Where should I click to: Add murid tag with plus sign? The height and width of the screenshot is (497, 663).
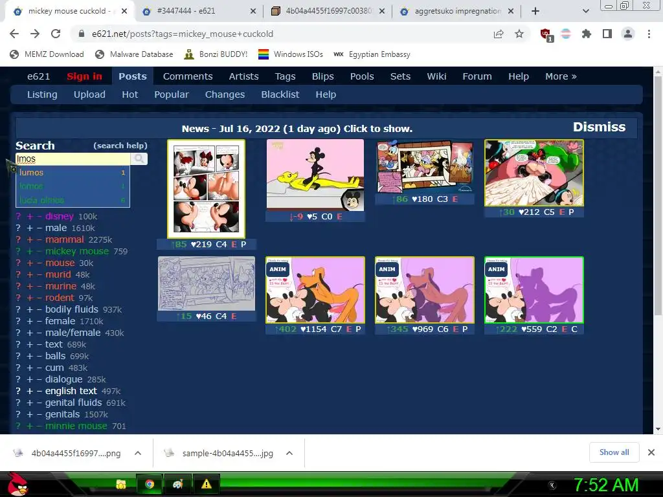(x=30, y=274)
